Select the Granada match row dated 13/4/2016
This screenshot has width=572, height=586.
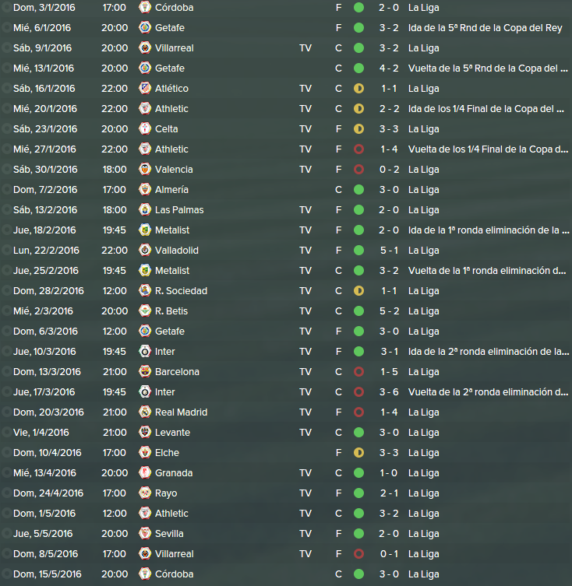[x=286, y=472]
